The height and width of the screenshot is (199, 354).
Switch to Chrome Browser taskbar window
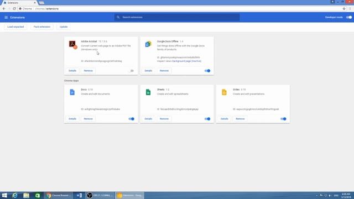point(59,195)
